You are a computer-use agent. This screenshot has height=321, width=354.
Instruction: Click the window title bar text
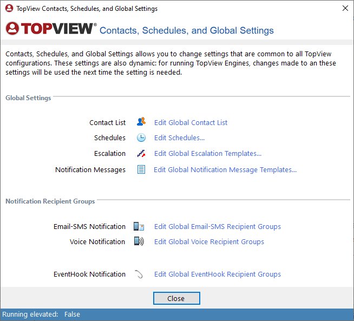click(87, 9)
